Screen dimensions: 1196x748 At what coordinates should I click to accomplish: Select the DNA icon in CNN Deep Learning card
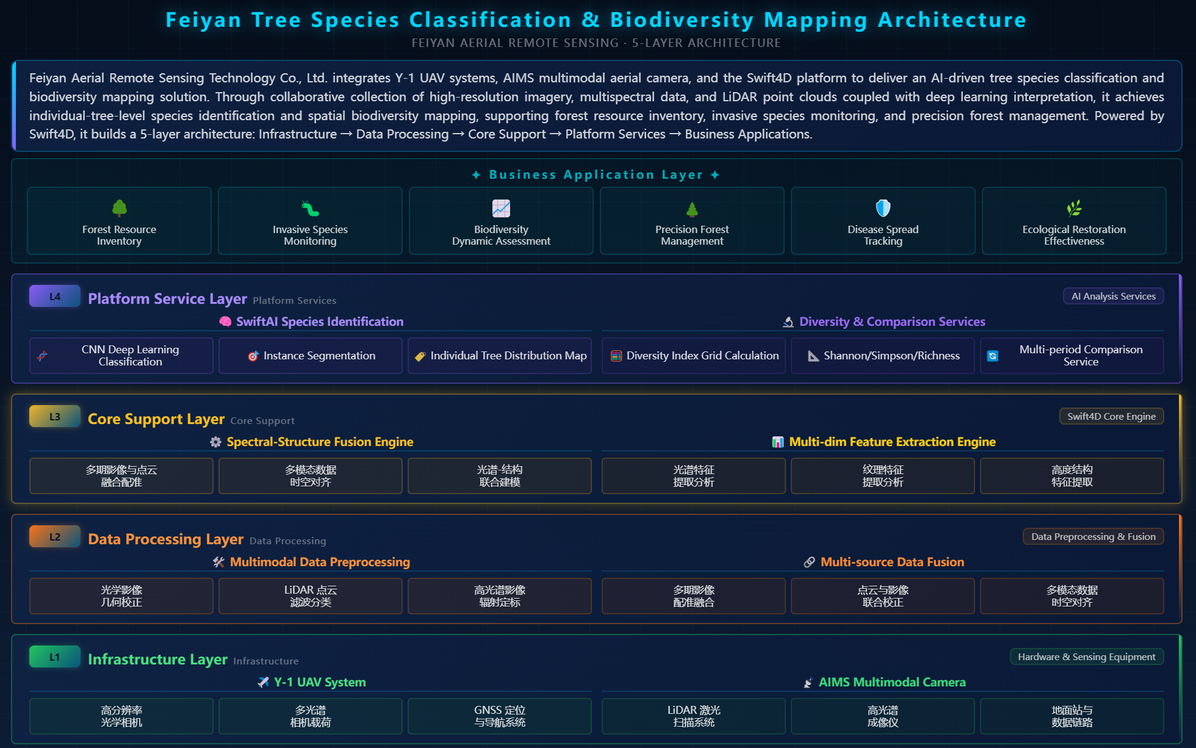click(42, 356)
